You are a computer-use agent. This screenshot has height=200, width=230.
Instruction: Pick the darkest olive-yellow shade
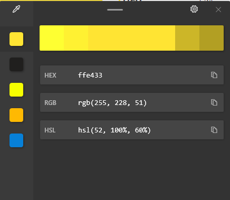coord(212,38)
